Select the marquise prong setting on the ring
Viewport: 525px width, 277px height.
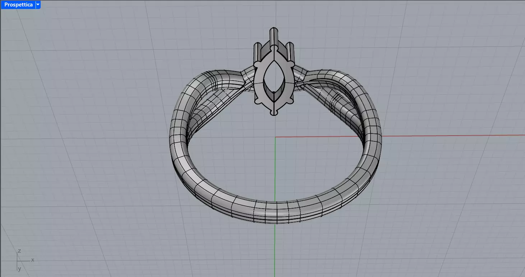click(x=274, y=72)
